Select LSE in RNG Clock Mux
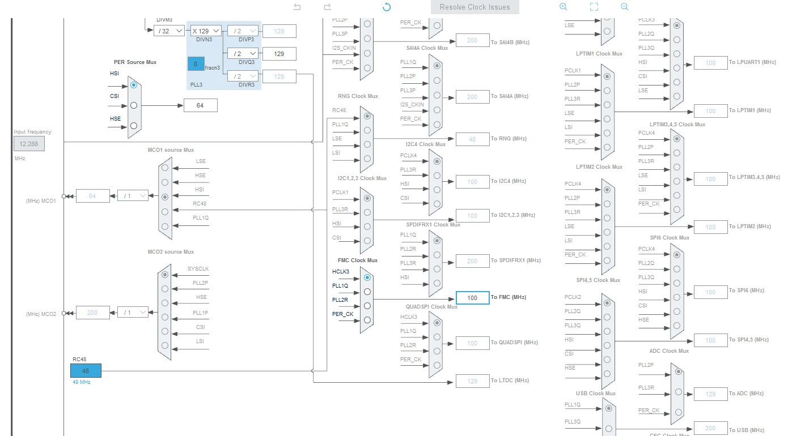 [x=367, y=144]
